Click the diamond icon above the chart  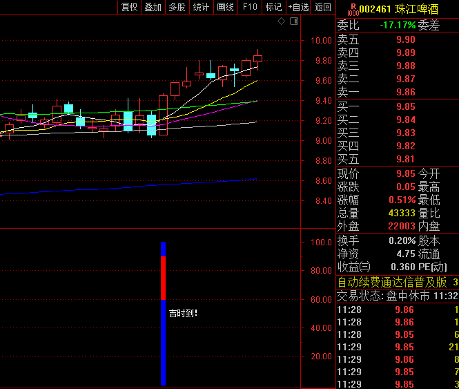[x=282, y=21]
